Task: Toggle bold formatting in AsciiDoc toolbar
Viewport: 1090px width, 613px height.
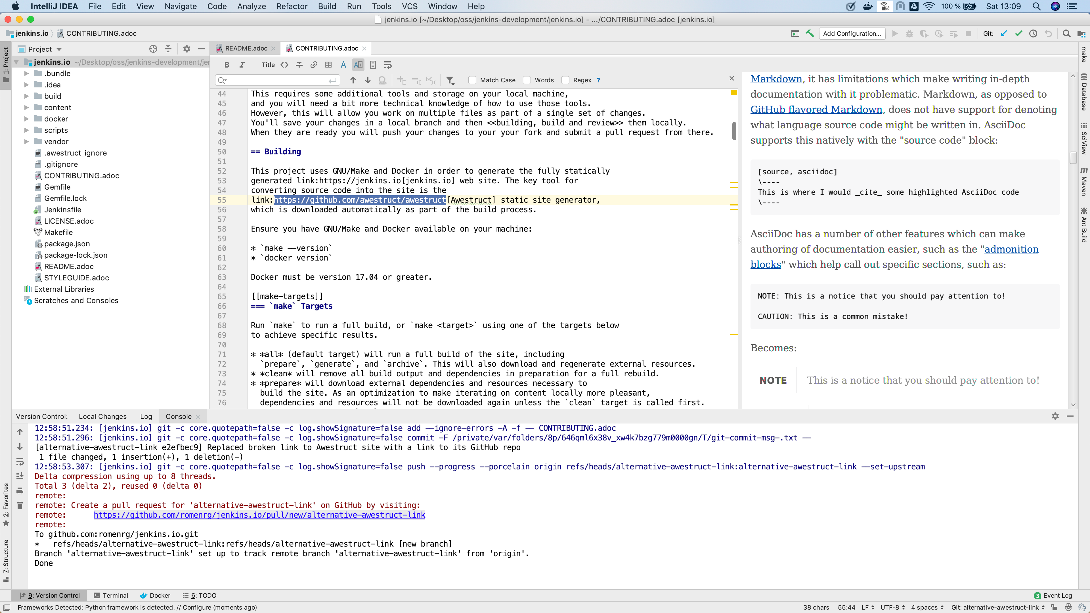Action: point(227,65)
